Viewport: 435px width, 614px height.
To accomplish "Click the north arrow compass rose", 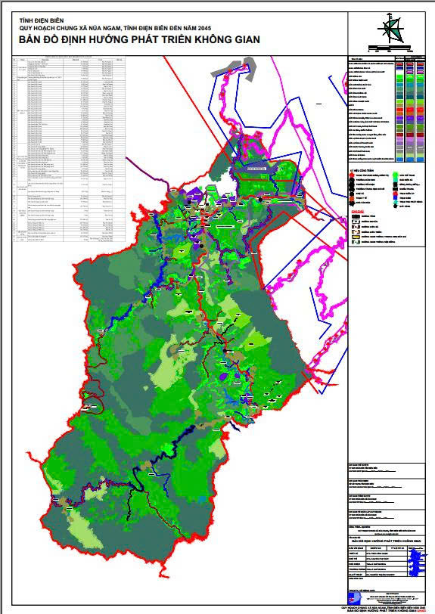I will pos(390,29).
